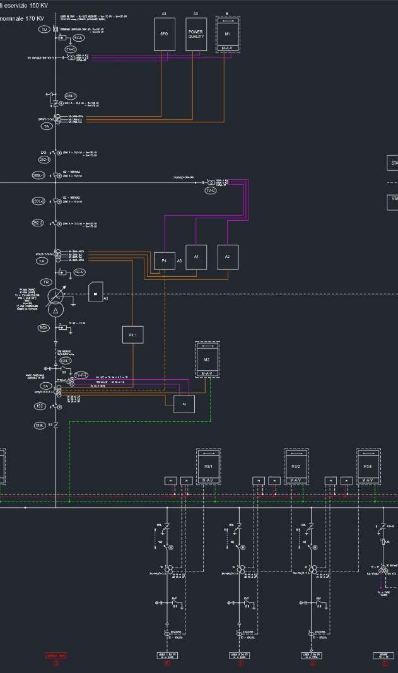Viewport: 398px width, 673px height.
Task: Click the DG label text
Action: tap(44, 153)
